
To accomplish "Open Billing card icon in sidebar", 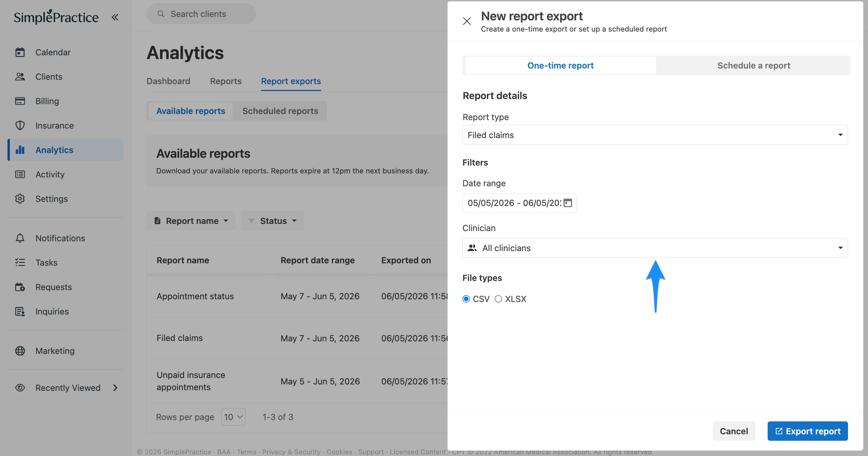I will pos(20,101).
